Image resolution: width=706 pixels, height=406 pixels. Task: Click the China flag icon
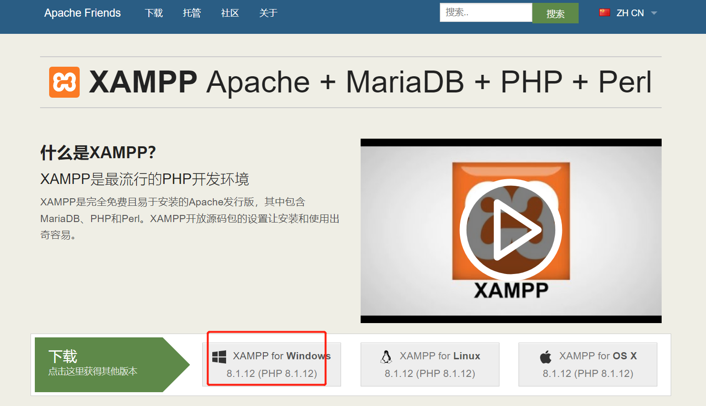604,12
